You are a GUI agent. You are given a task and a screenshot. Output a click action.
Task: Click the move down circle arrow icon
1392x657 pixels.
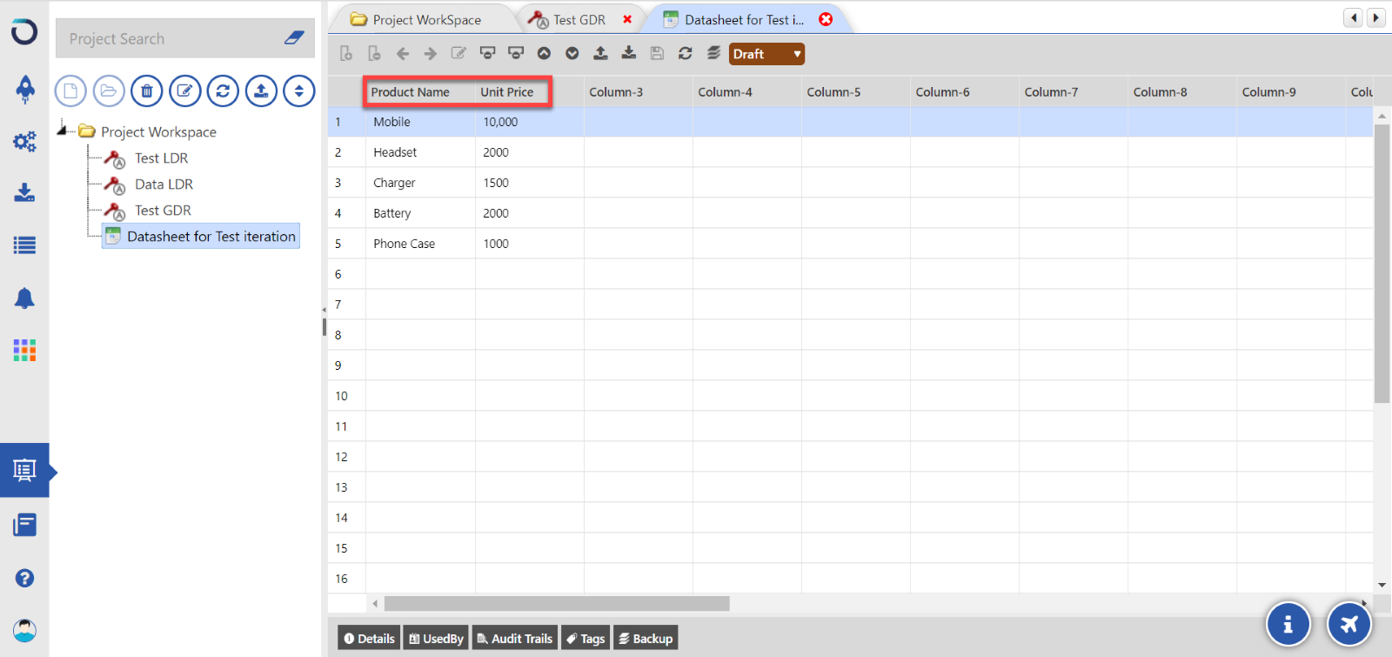pyautogui.click(x=572, y=54)
